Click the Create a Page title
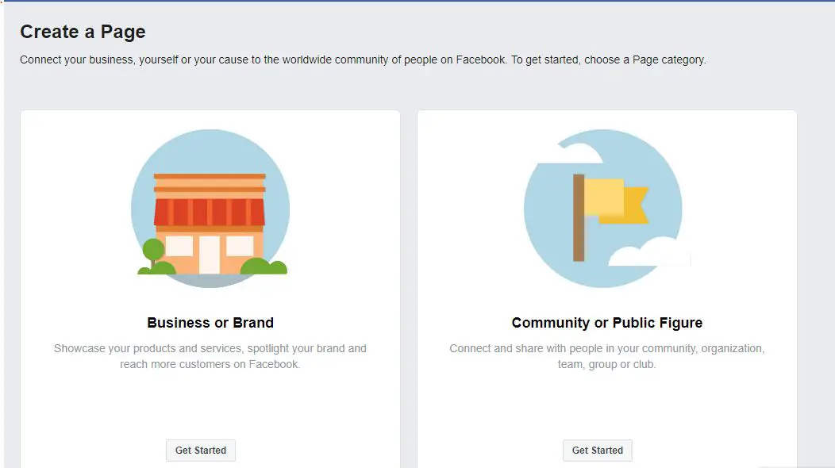835x468 pixels. click(83, 32)
